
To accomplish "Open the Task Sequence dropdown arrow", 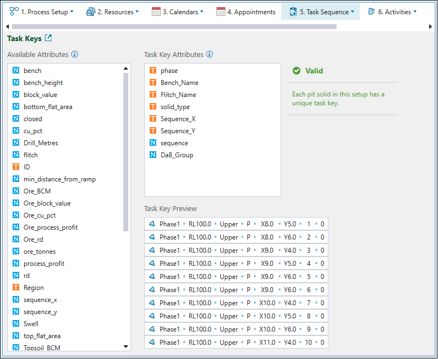I will pyautogui.click(x=352, y=12).
